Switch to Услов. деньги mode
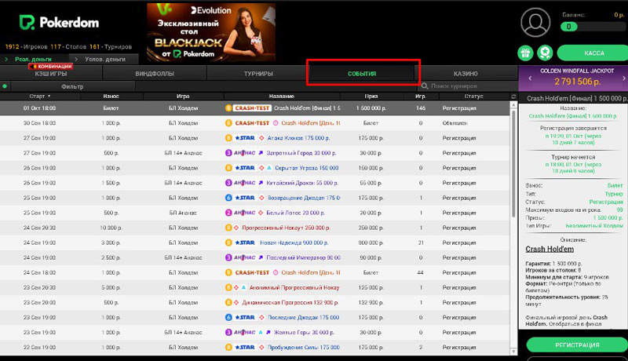Image resolution: width=628 pixels, height=361 pixels. pos(104,59)
